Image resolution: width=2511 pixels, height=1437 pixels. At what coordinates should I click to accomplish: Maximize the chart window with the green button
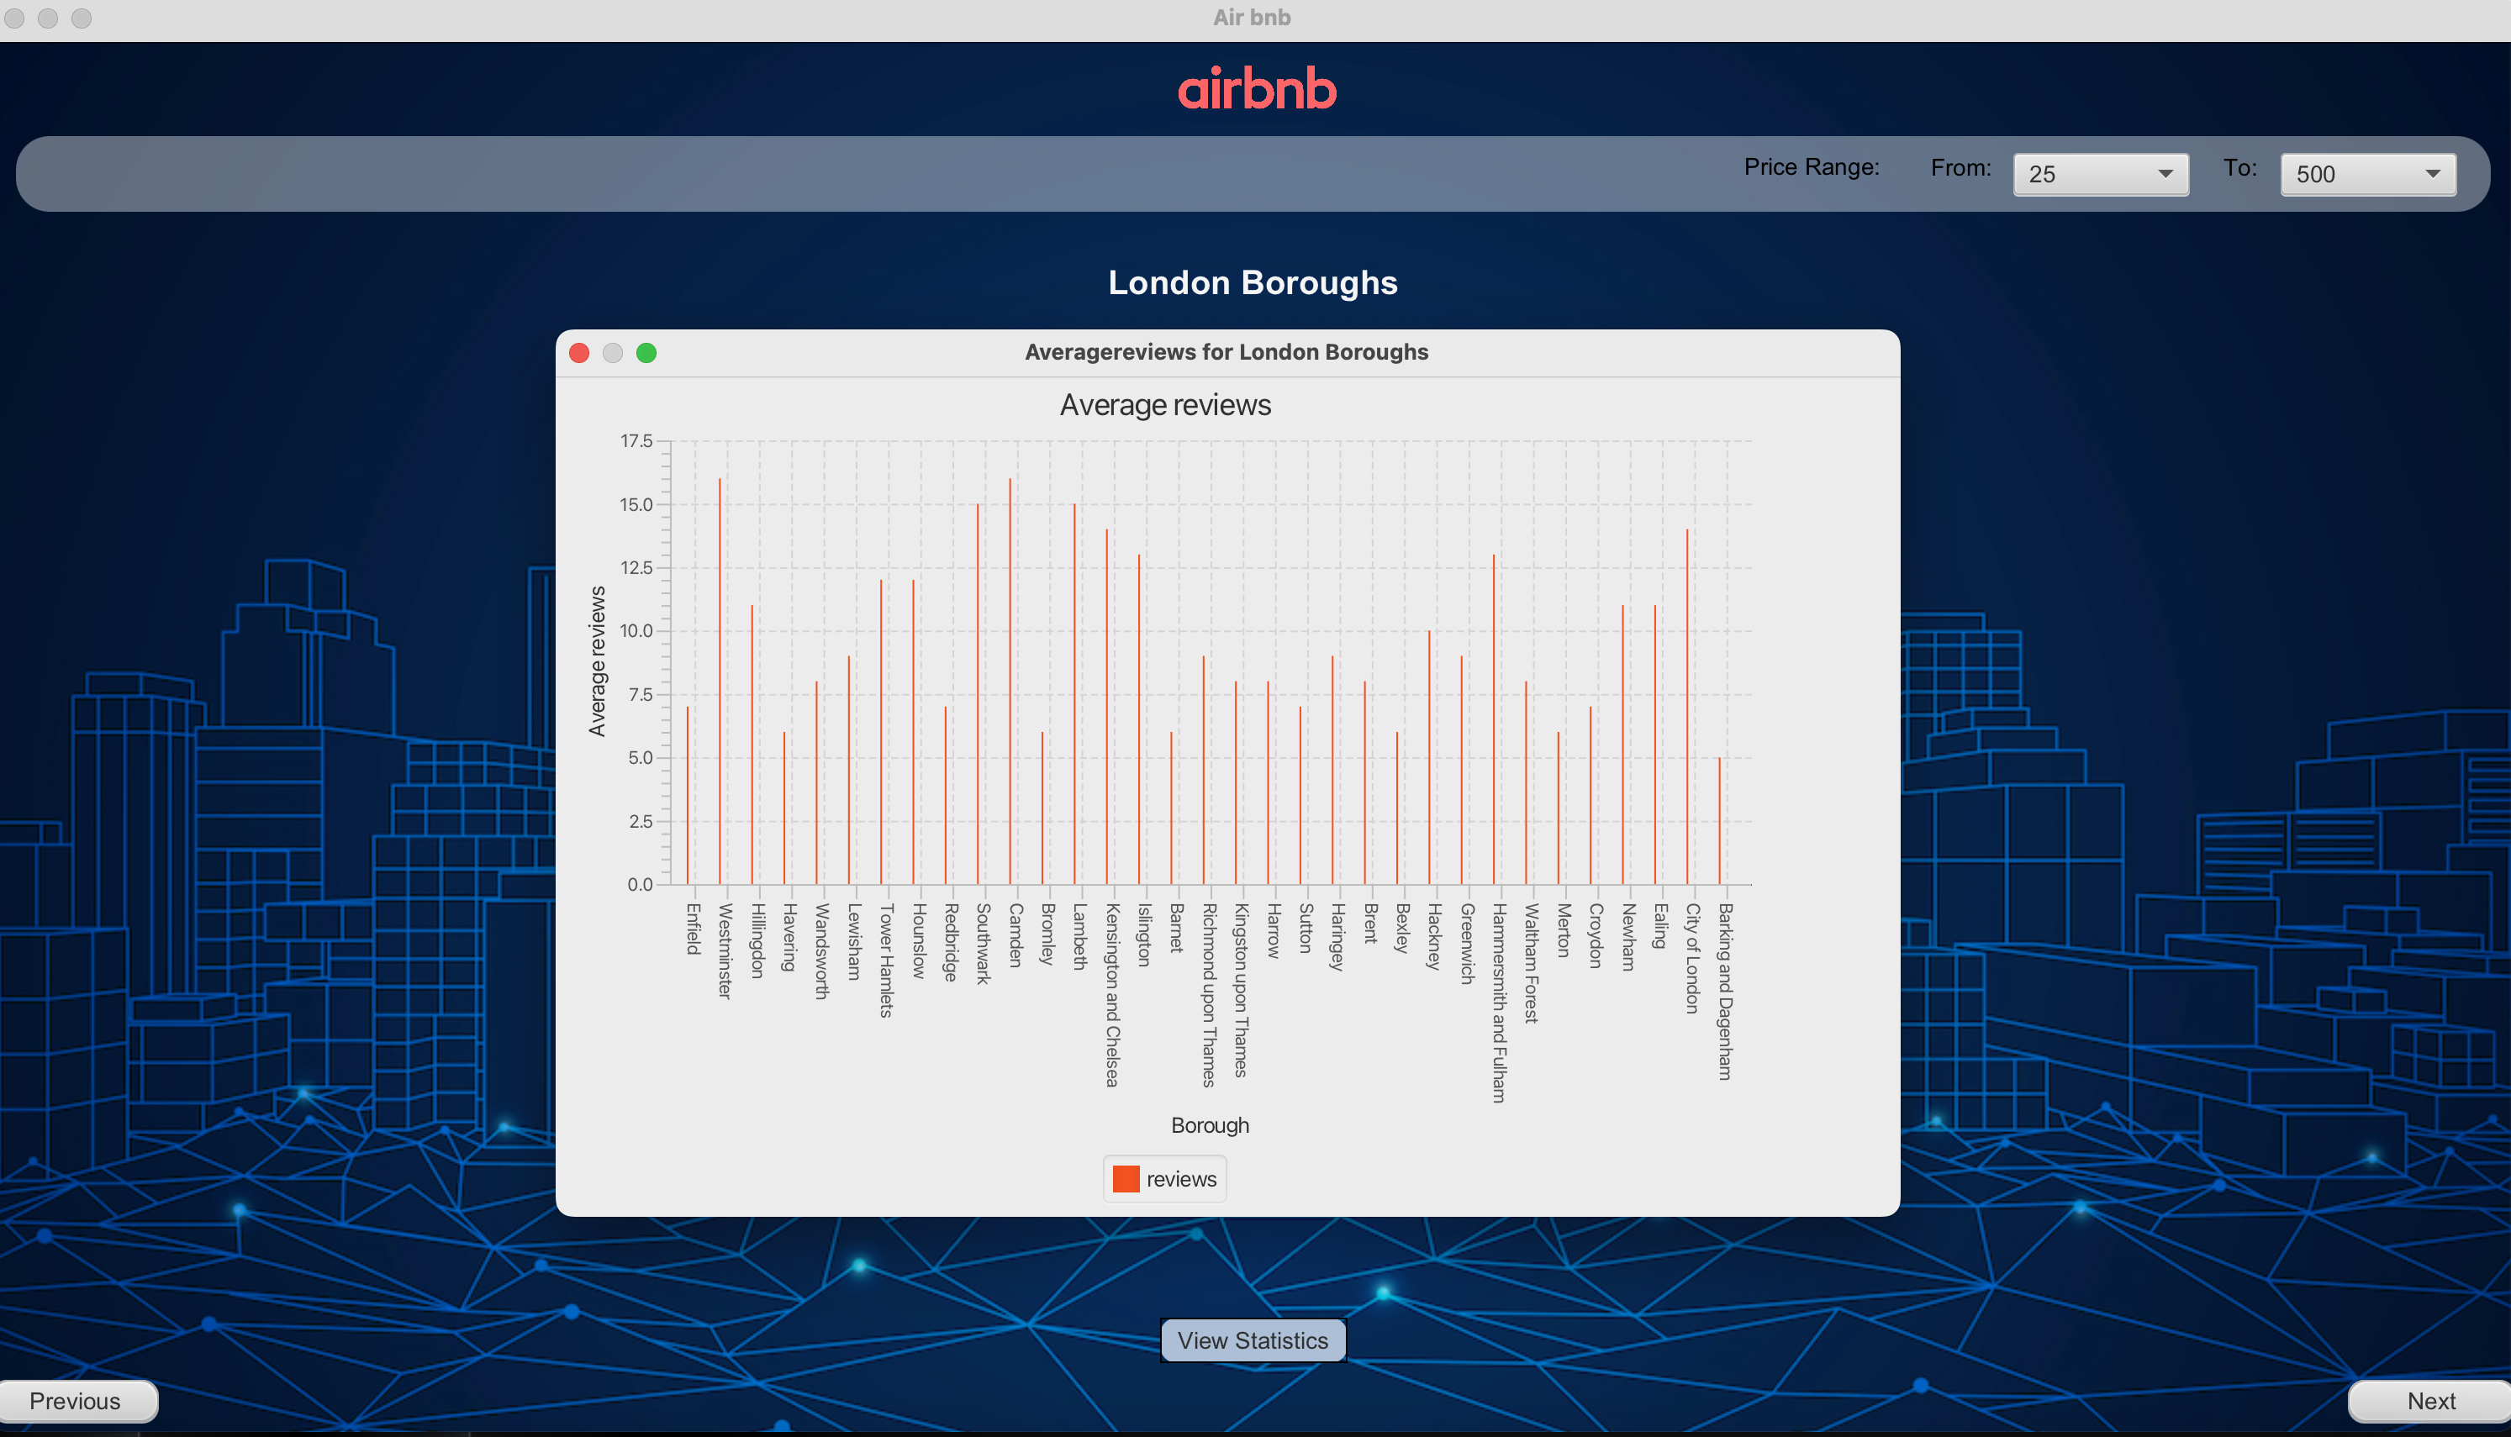tap(646, 352)
